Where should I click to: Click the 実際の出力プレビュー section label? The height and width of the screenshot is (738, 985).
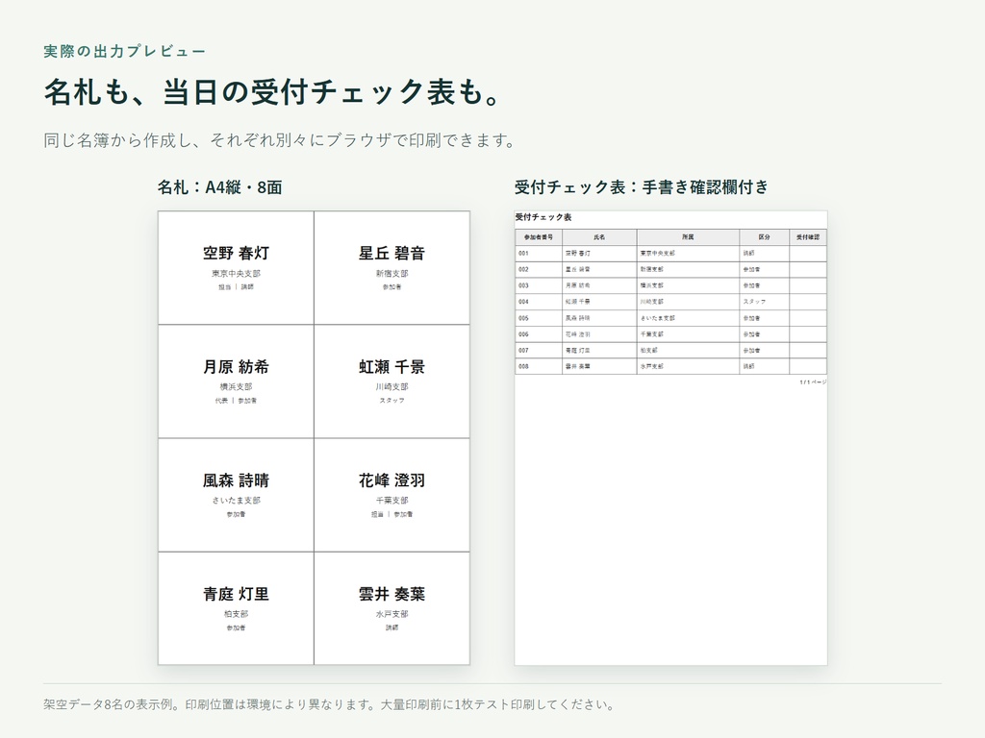pos(124,52)
